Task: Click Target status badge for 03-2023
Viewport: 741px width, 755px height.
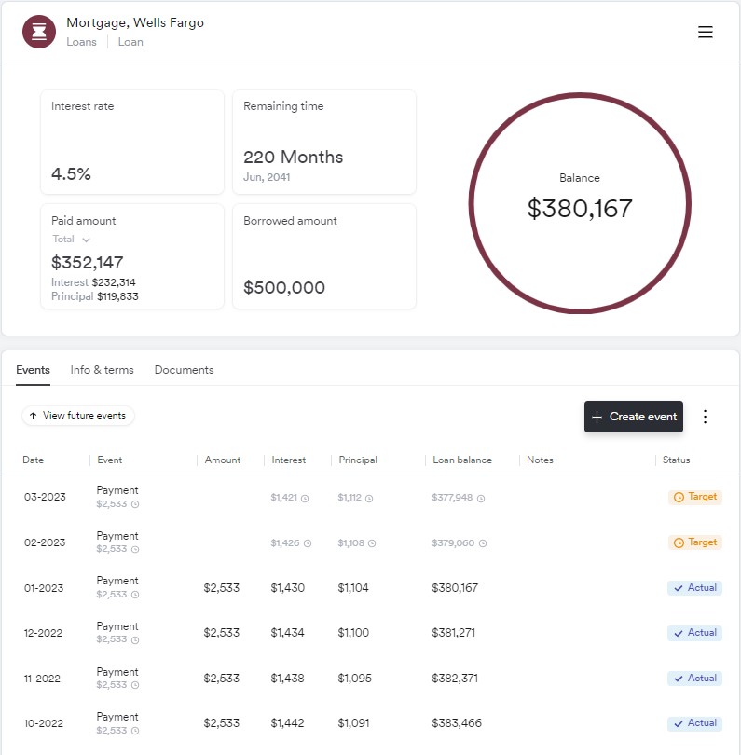Action: (x=694, y=497)
